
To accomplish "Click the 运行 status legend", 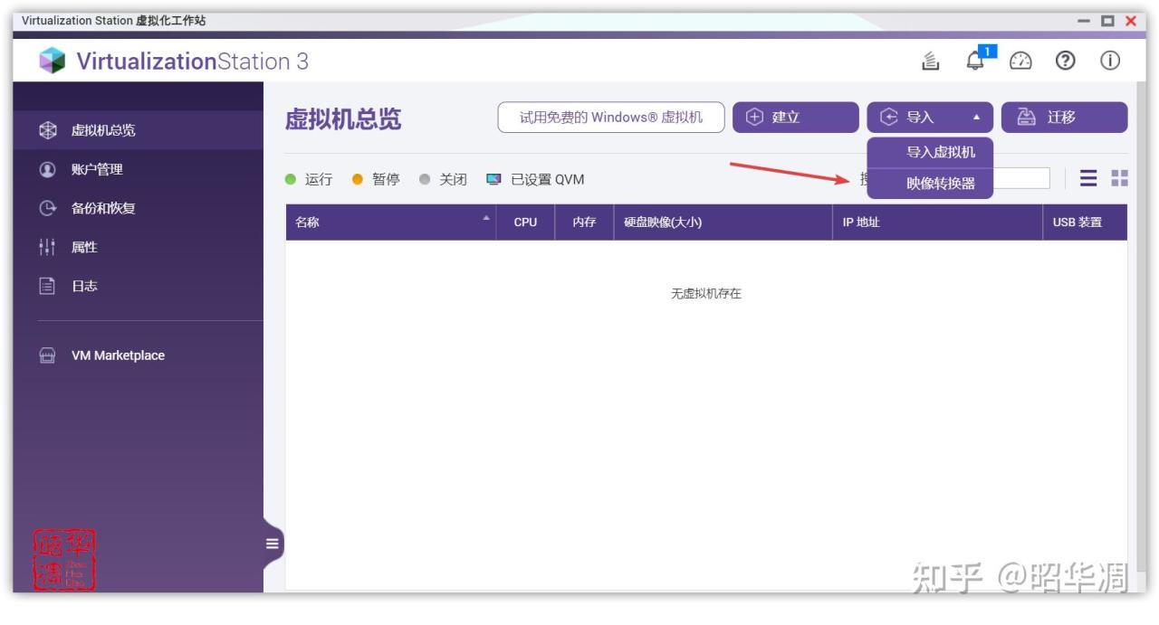I will pos(309,179).
